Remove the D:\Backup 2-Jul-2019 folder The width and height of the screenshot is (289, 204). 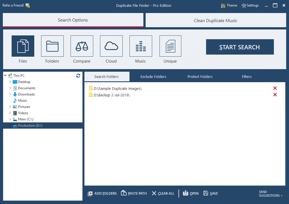pos(275,95)
